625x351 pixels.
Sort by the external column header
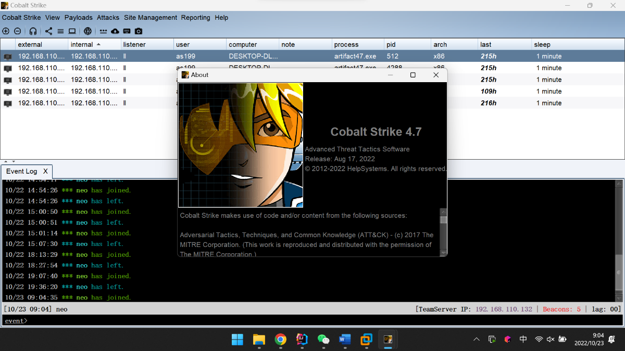point(42,45)
